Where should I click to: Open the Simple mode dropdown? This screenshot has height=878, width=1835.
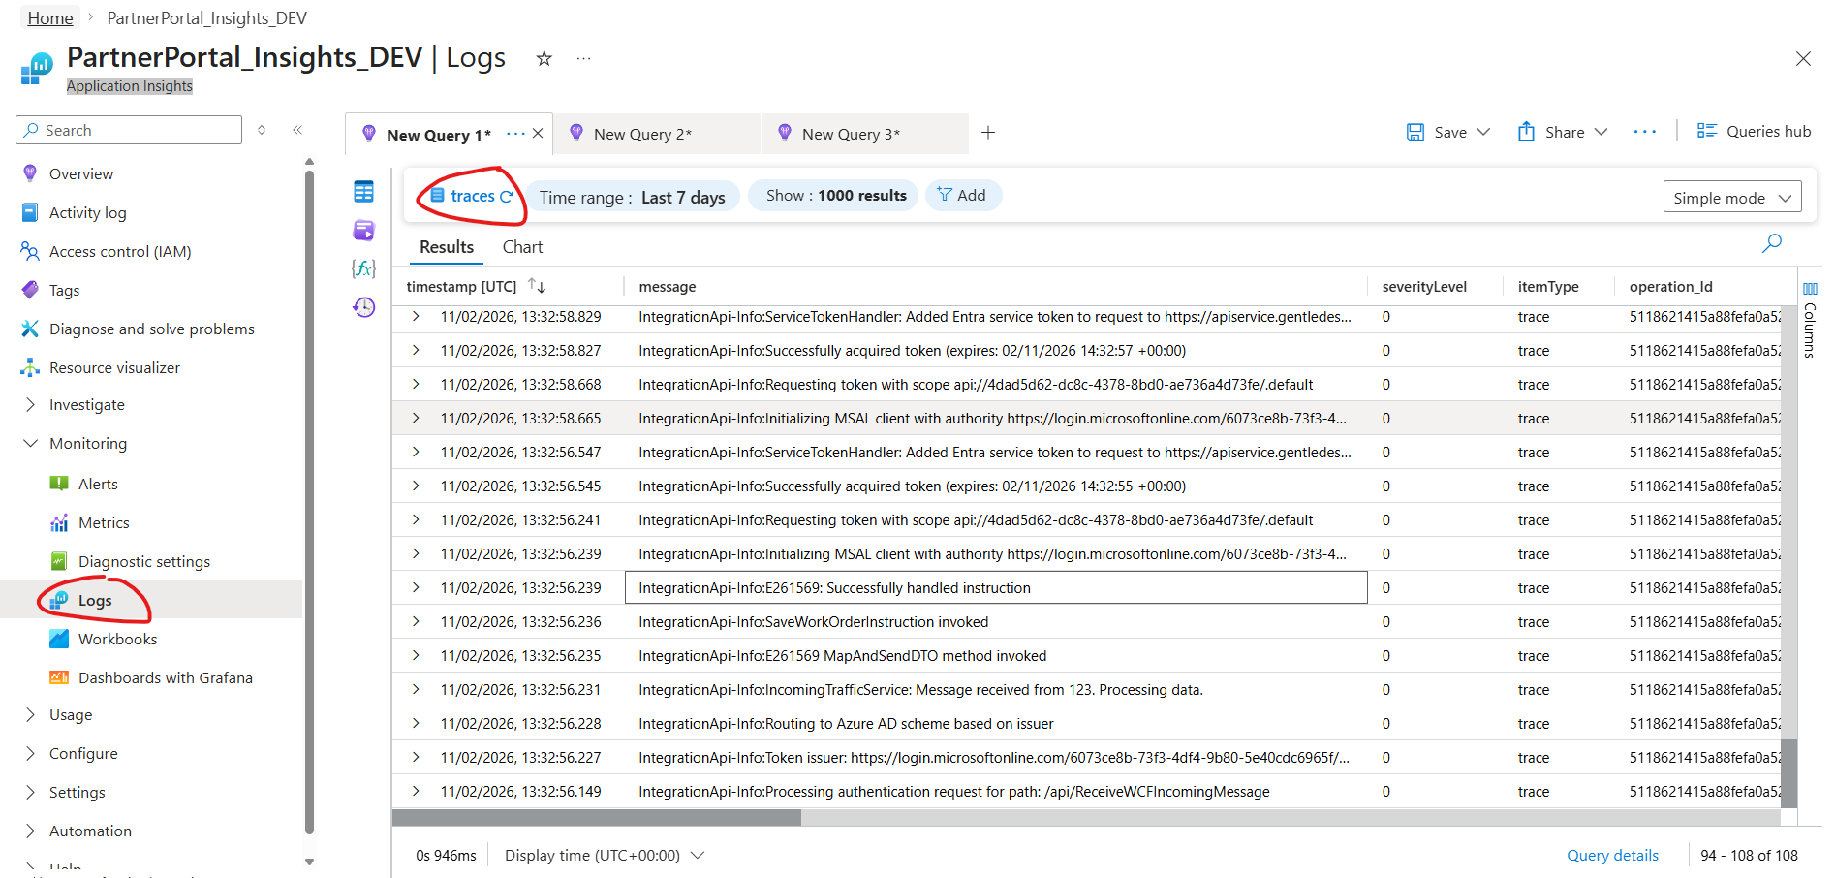click(1732, 198)
